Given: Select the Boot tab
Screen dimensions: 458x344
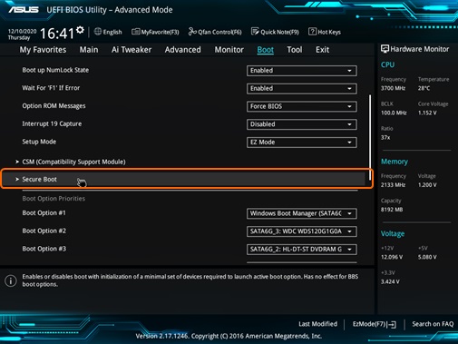Looking at the screenshot, I should pos(266,50).
